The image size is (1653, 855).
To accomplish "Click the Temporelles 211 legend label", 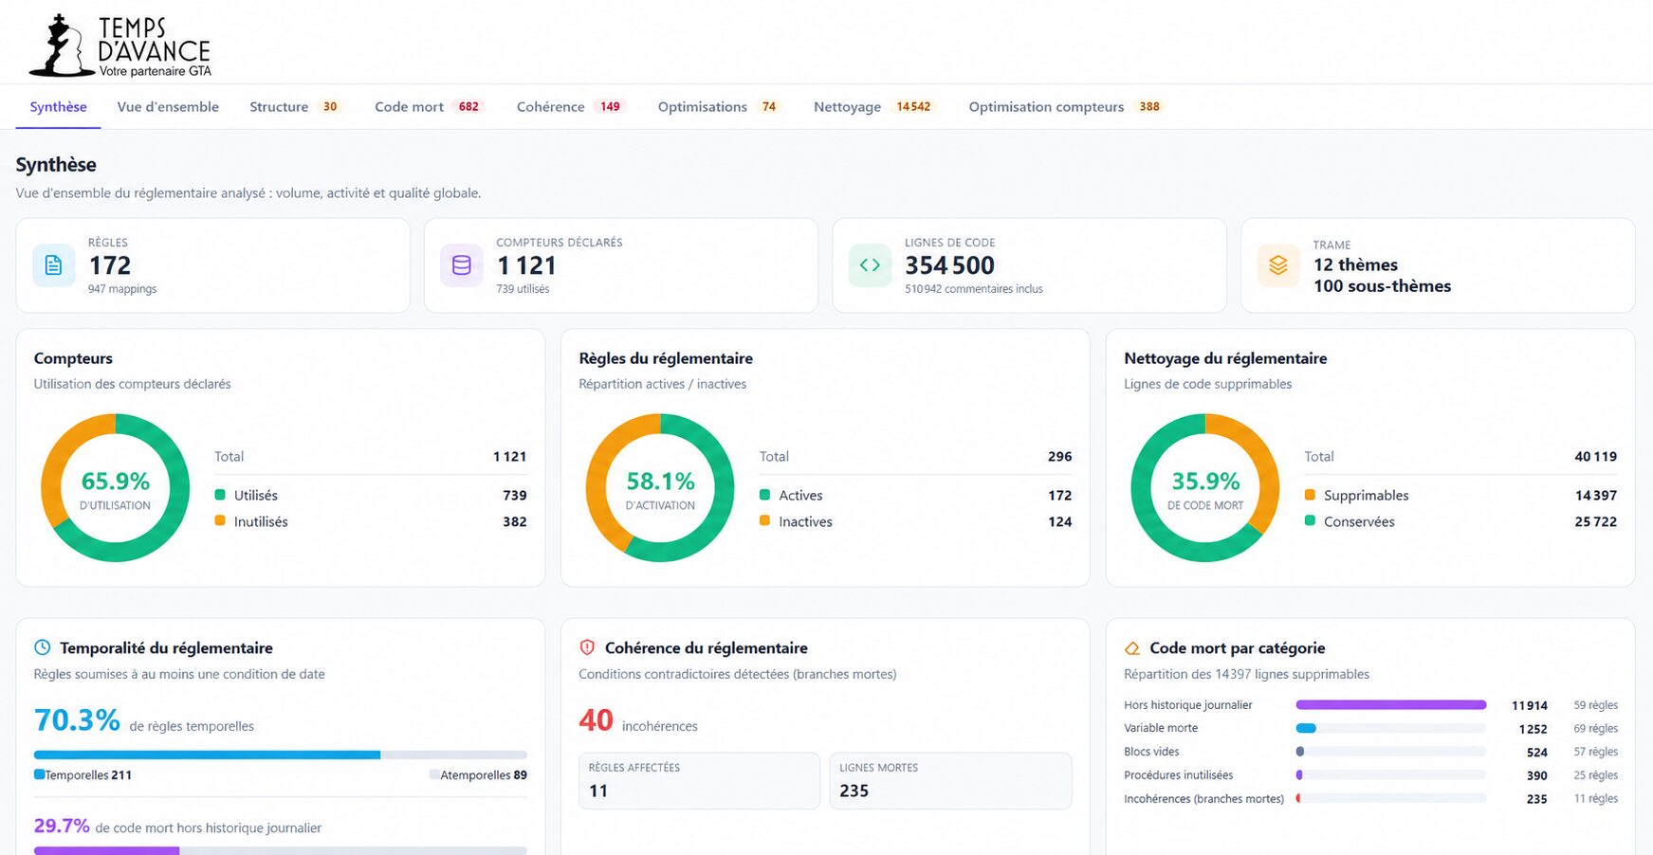I will [83, 775].
